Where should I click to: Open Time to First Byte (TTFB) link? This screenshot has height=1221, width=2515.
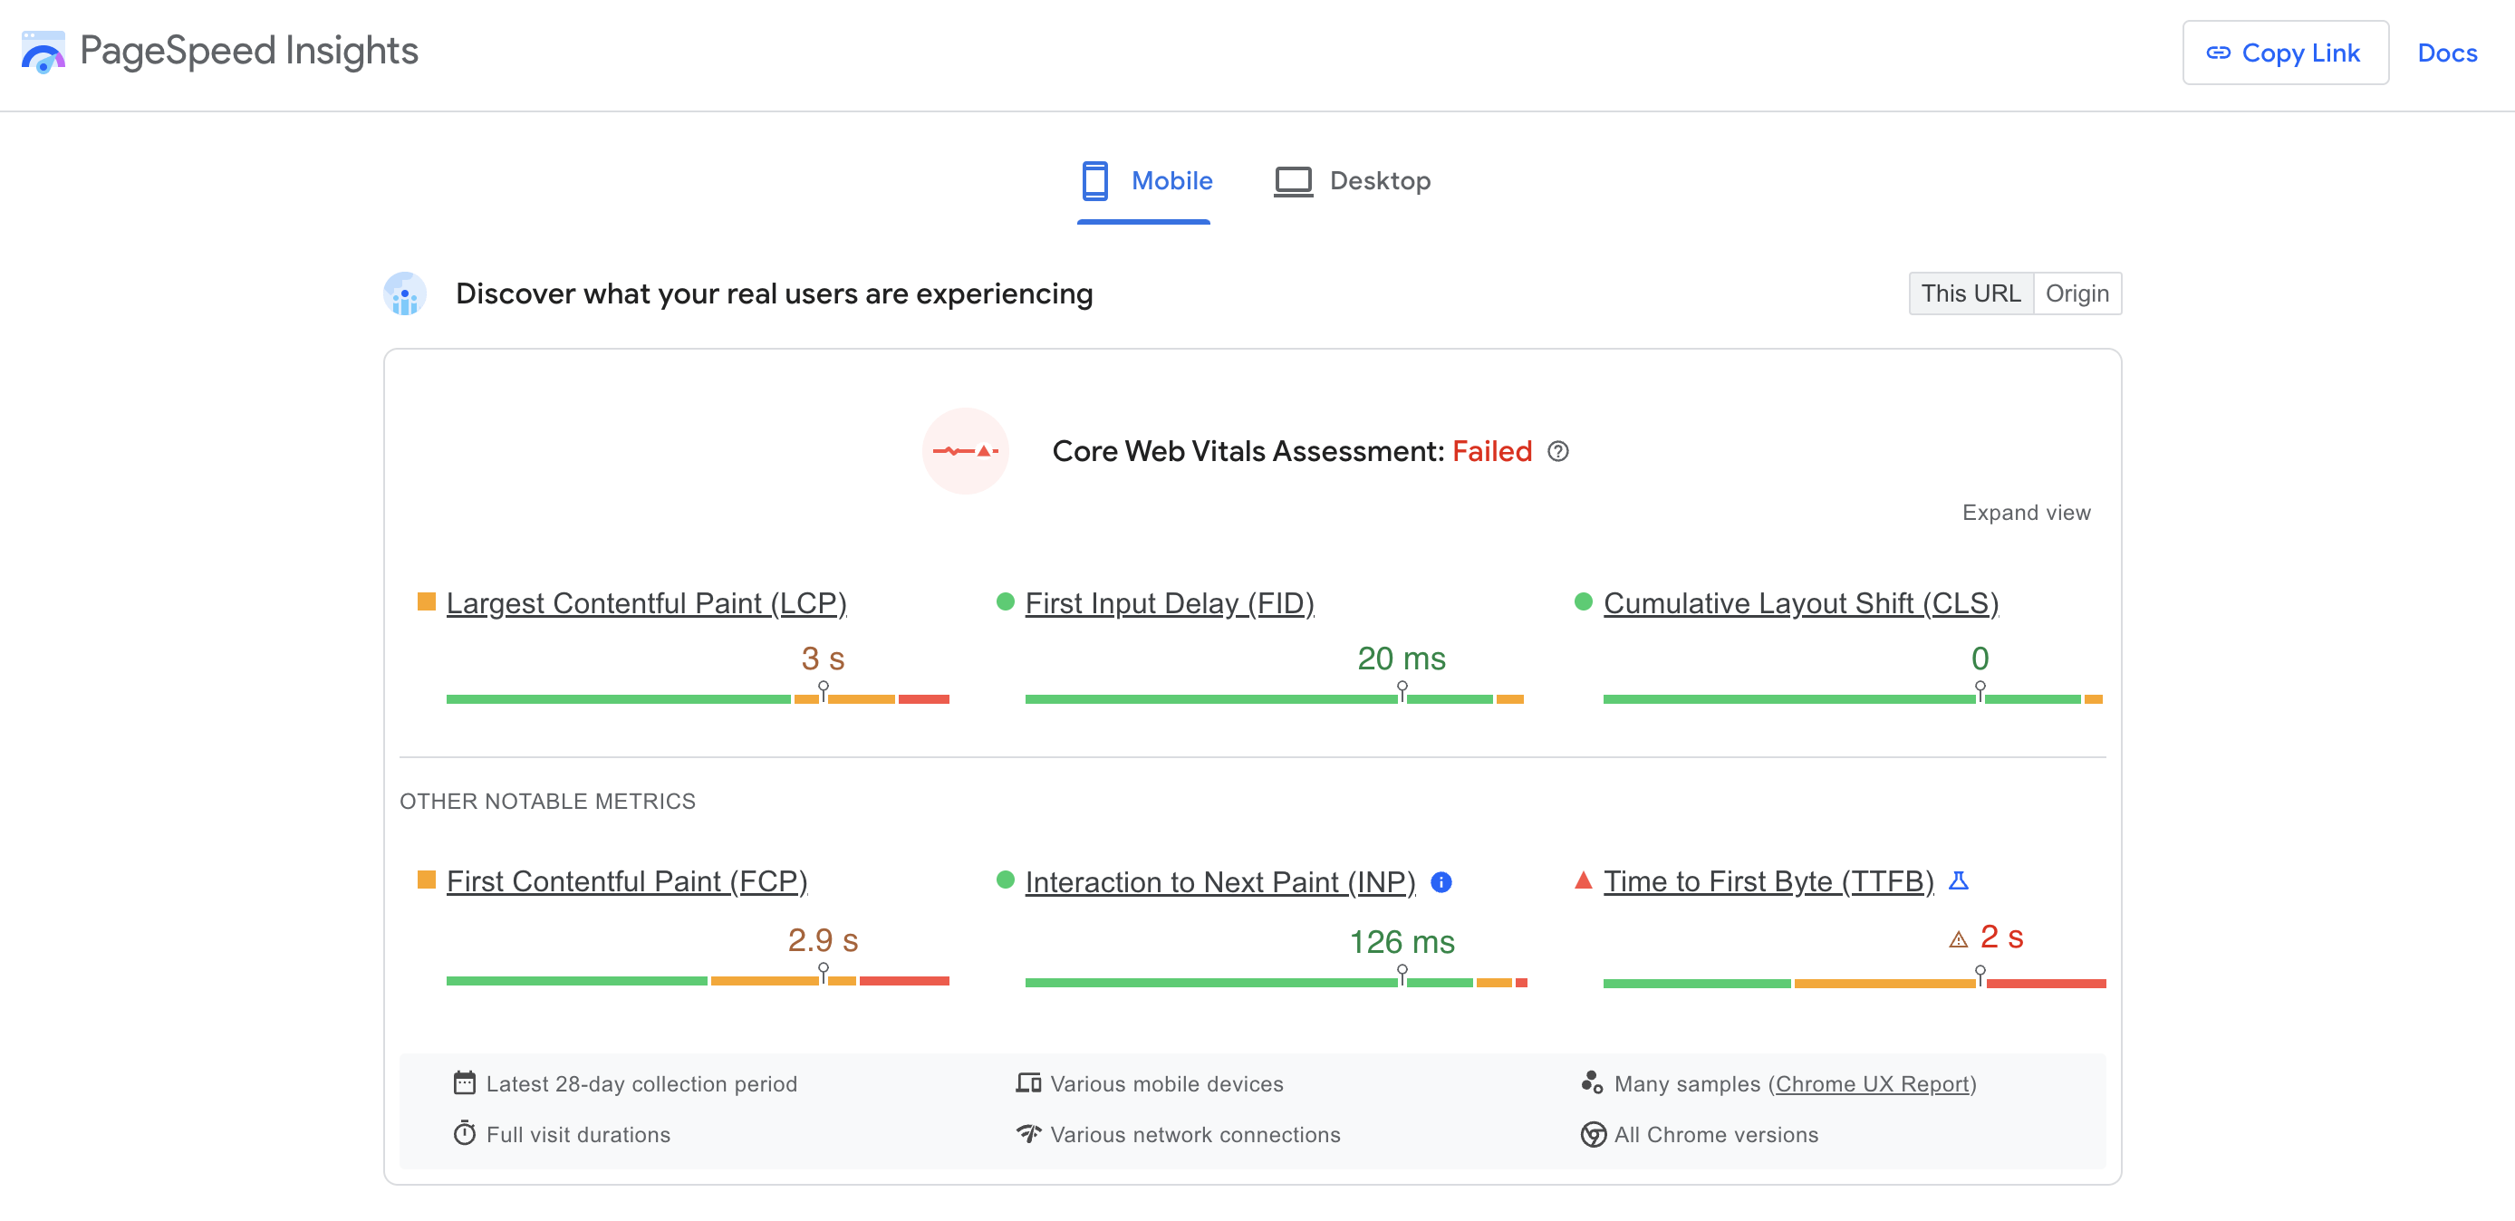click(1768, 881)
